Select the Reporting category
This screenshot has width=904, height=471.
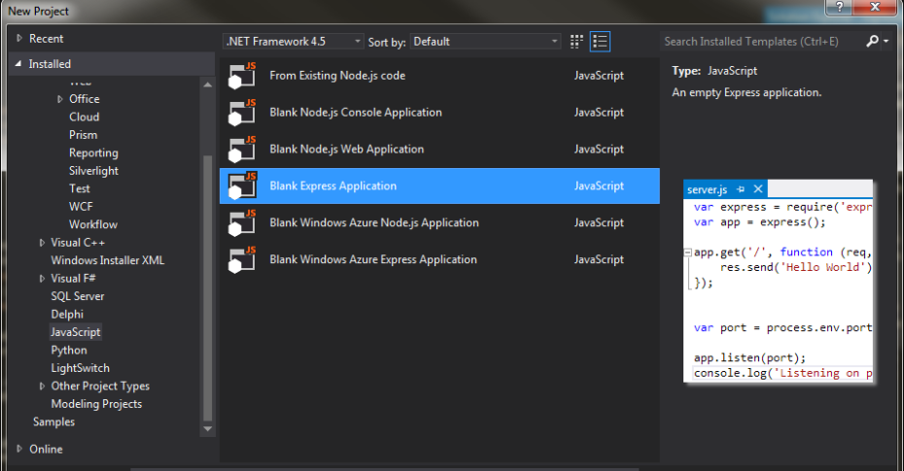coord(93,152)
